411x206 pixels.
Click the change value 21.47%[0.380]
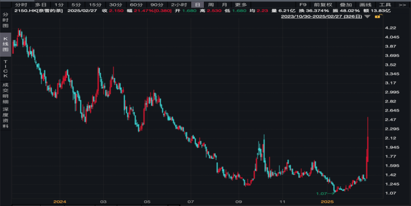(x=153, y=11)
